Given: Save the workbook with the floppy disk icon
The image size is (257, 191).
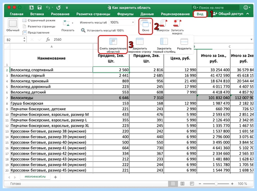Looking at the screenshot, I should pyautogui.click(x=39, y=8).
